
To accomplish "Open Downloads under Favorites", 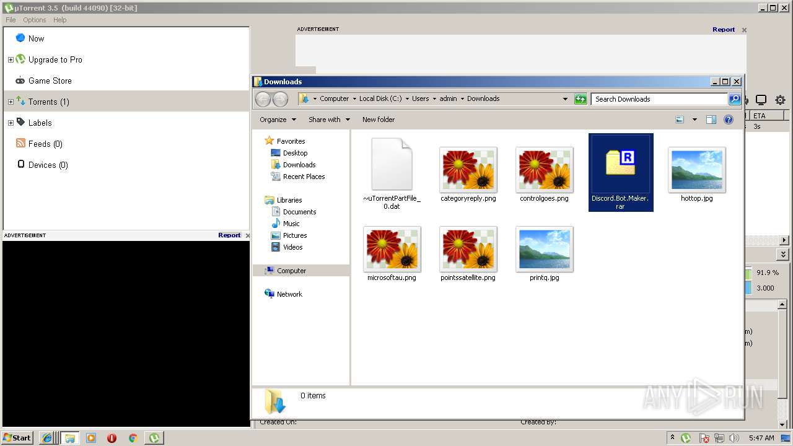I will coord(299,165).
